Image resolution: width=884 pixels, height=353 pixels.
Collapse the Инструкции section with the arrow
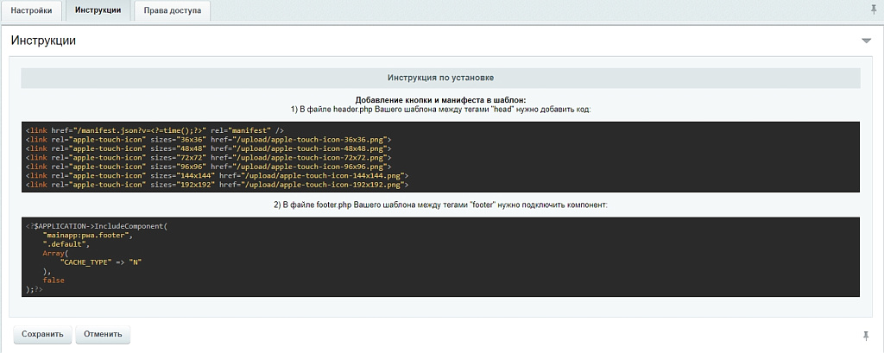click(866, 41)
